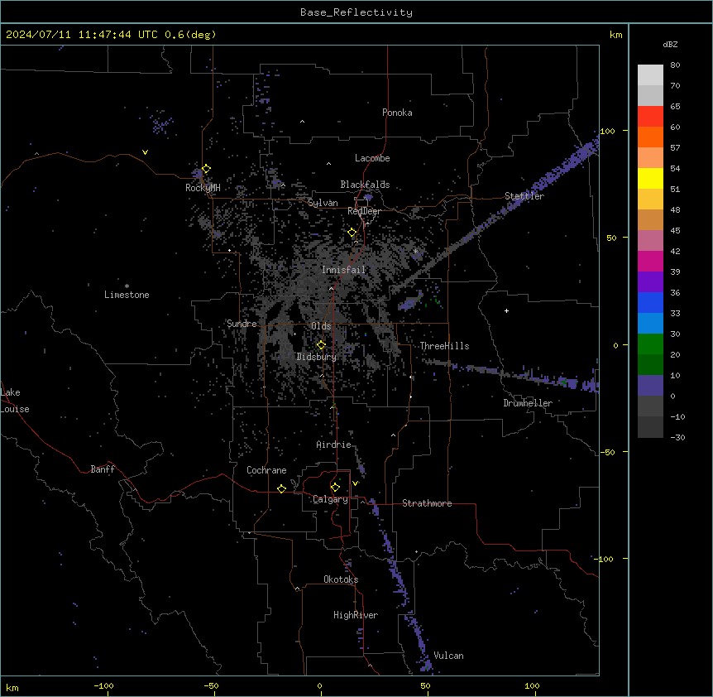Screen dimensions: 713x697
Task: Click the Banff map label
Action: click(103, 469)
